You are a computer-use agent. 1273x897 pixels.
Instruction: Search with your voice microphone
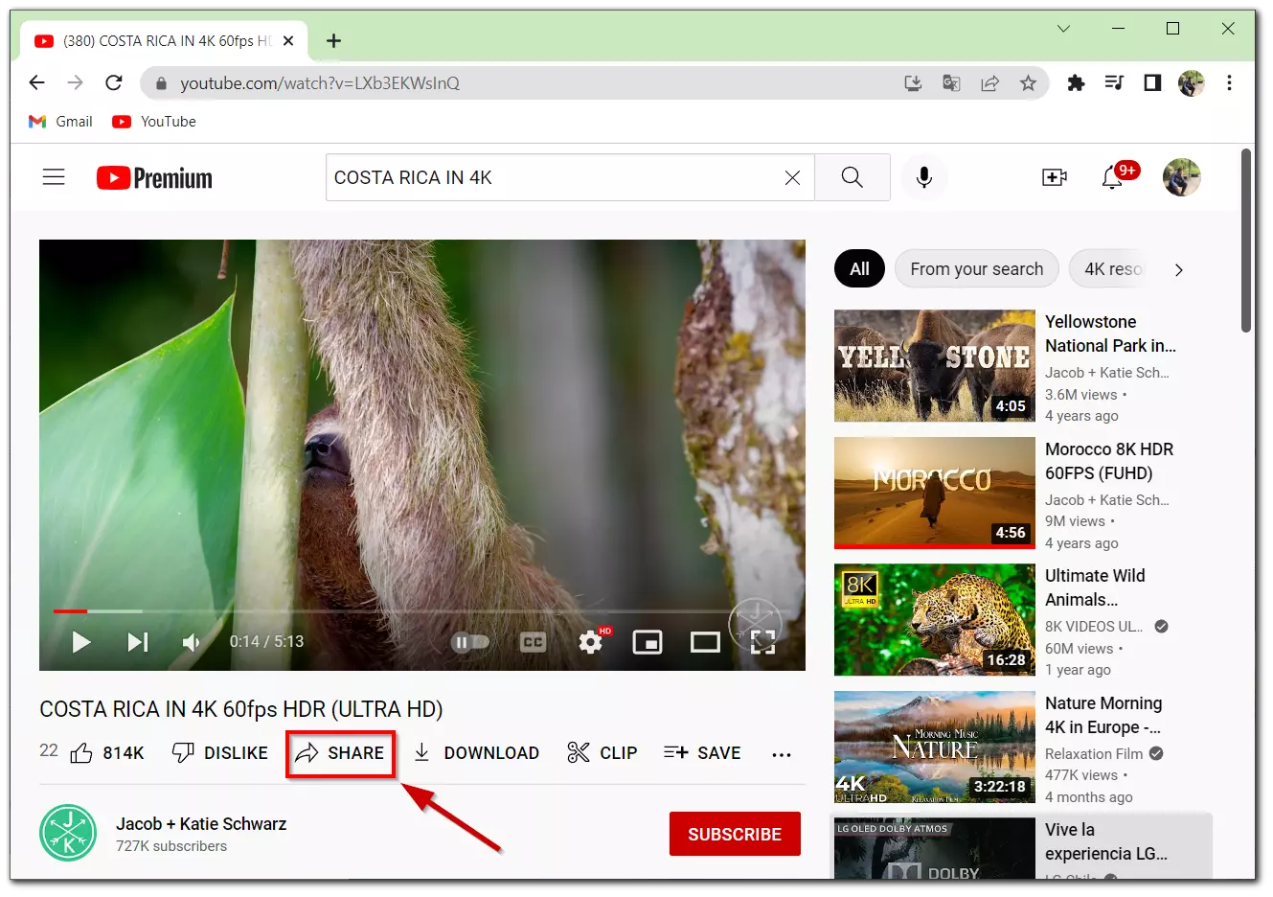click(x=924, y=177)
